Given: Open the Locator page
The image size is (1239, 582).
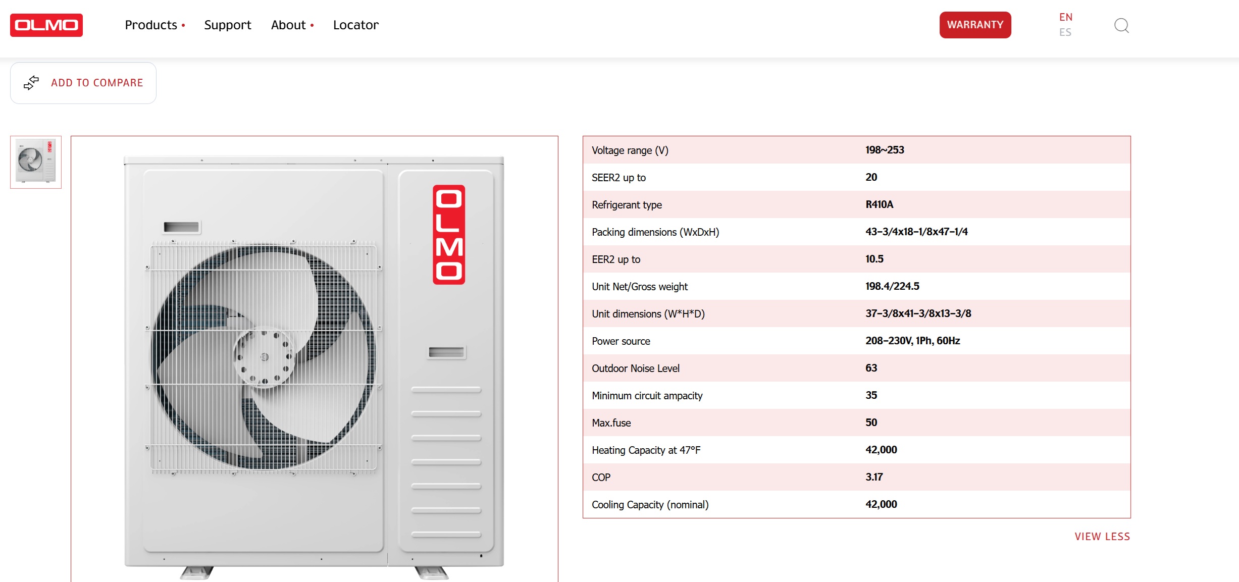Looking at the screenshot, I should coord(355,25).
